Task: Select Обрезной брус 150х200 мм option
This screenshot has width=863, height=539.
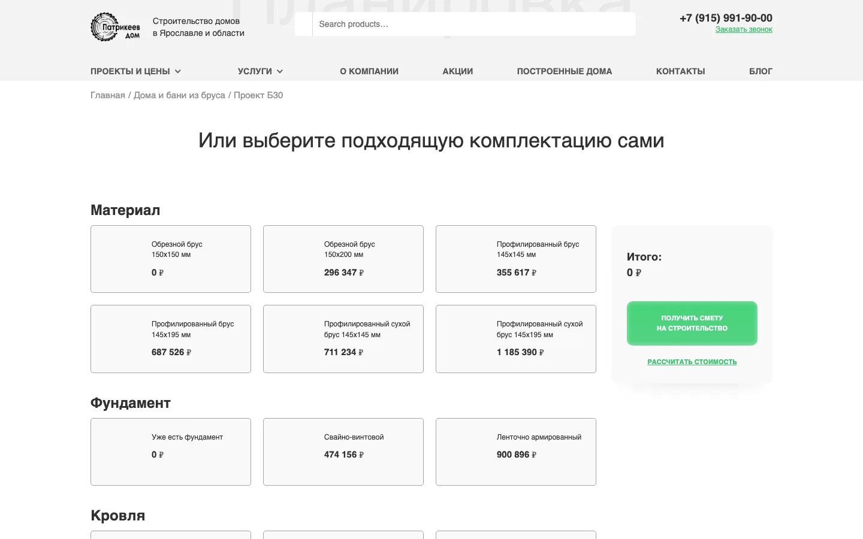Action: (x=343, y=259)
